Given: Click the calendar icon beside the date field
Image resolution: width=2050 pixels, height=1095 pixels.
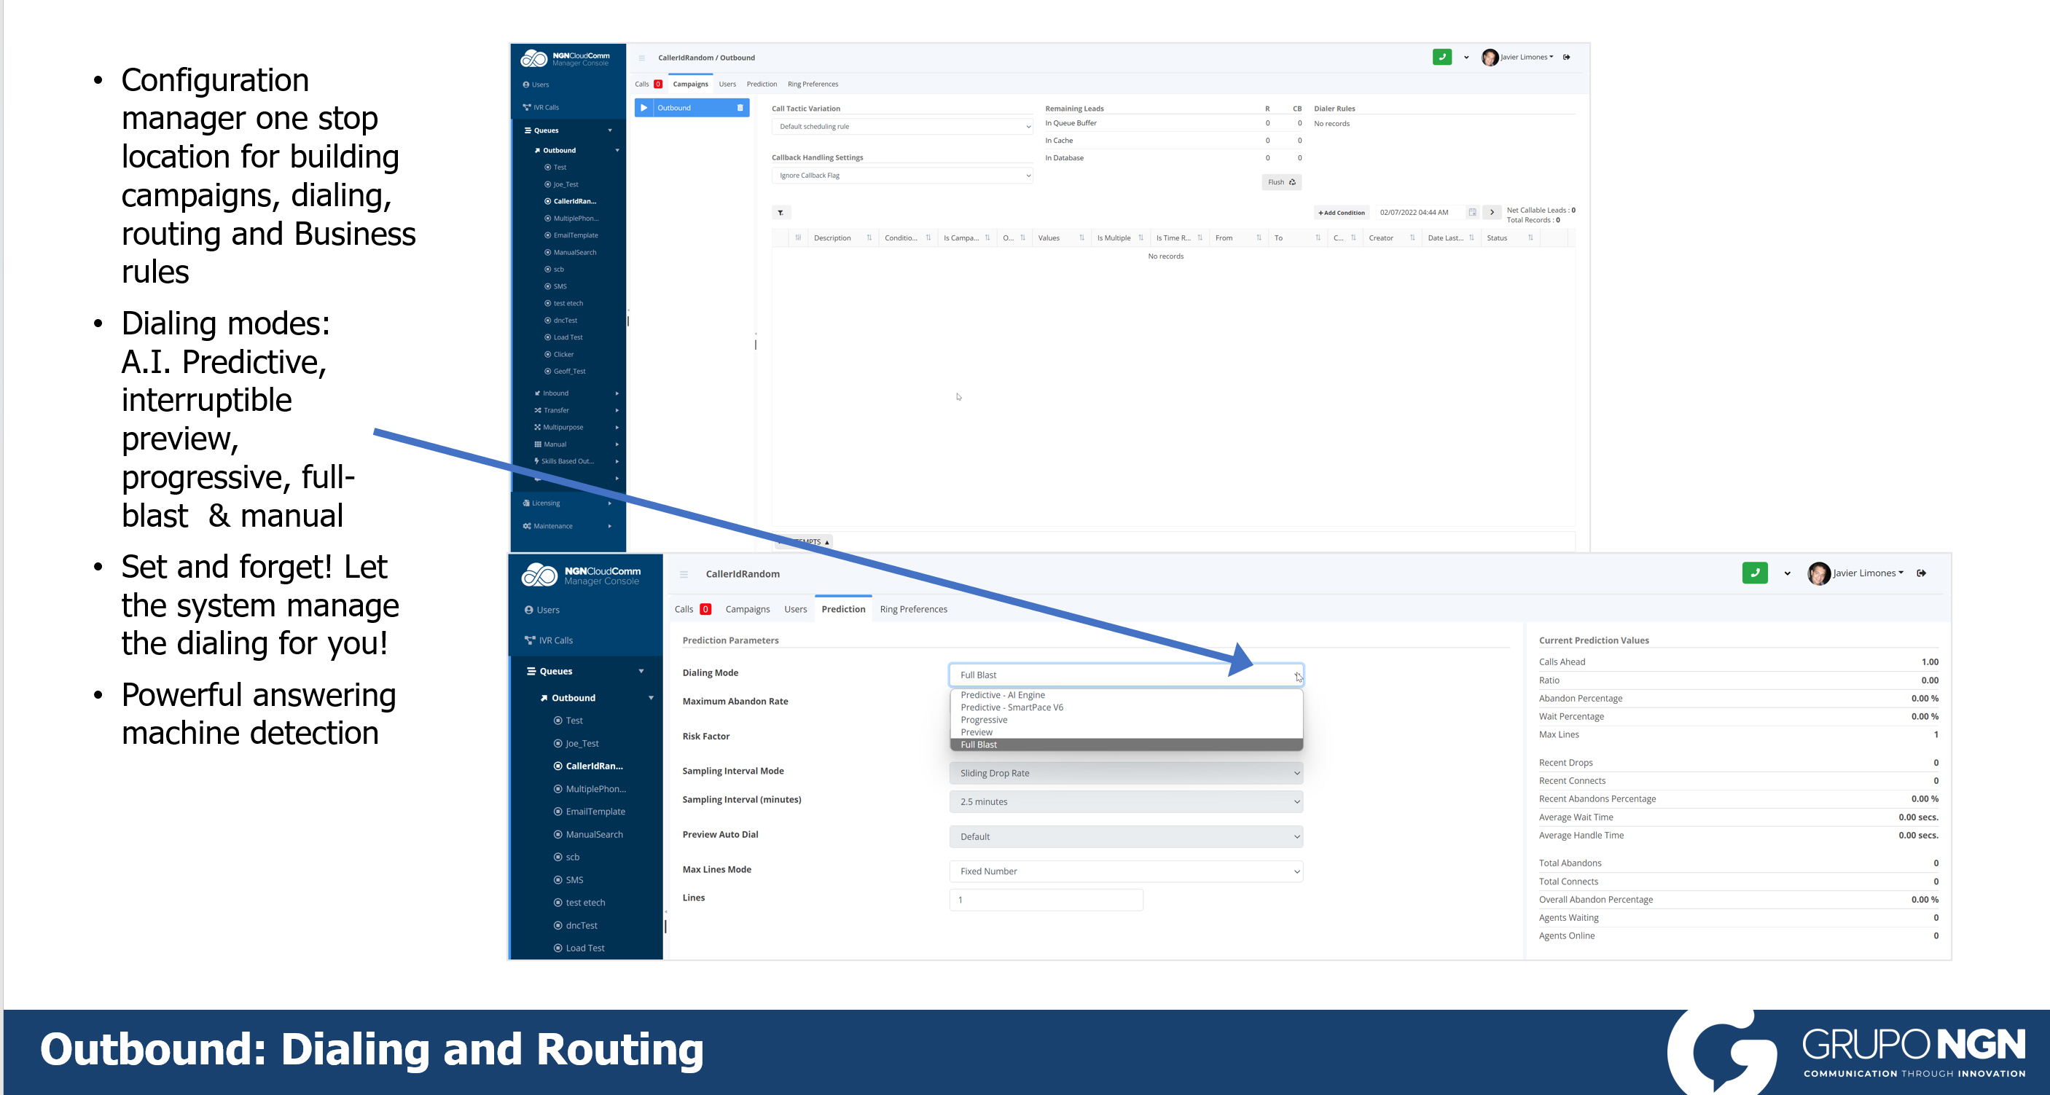Looking at the screenshot, I should click(x=1471, y=213).
